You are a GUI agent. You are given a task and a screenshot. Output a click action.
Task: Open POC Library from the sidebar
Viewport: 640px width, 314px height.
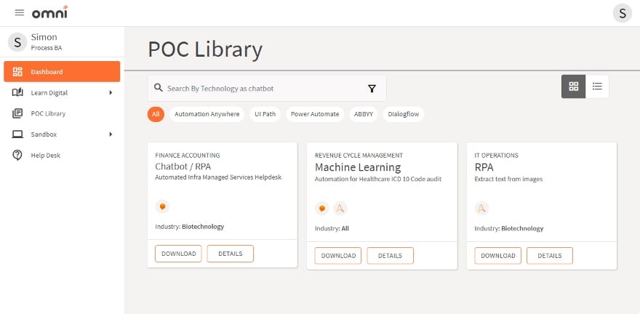click(x=48, y=113)
